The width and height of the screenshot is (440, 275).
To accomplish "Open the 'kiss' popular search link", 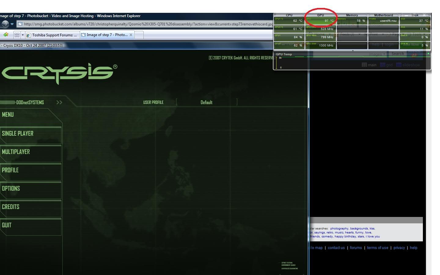I will pyautogui.click(x=372, y=229).
